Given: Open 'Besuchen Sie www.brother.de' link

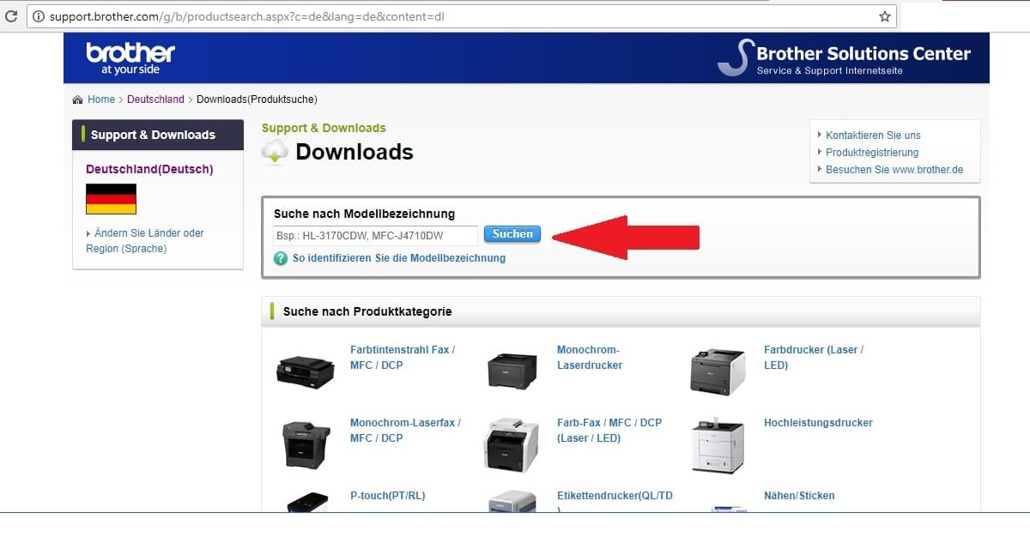Looking at the screenshot, I should 894,170.
